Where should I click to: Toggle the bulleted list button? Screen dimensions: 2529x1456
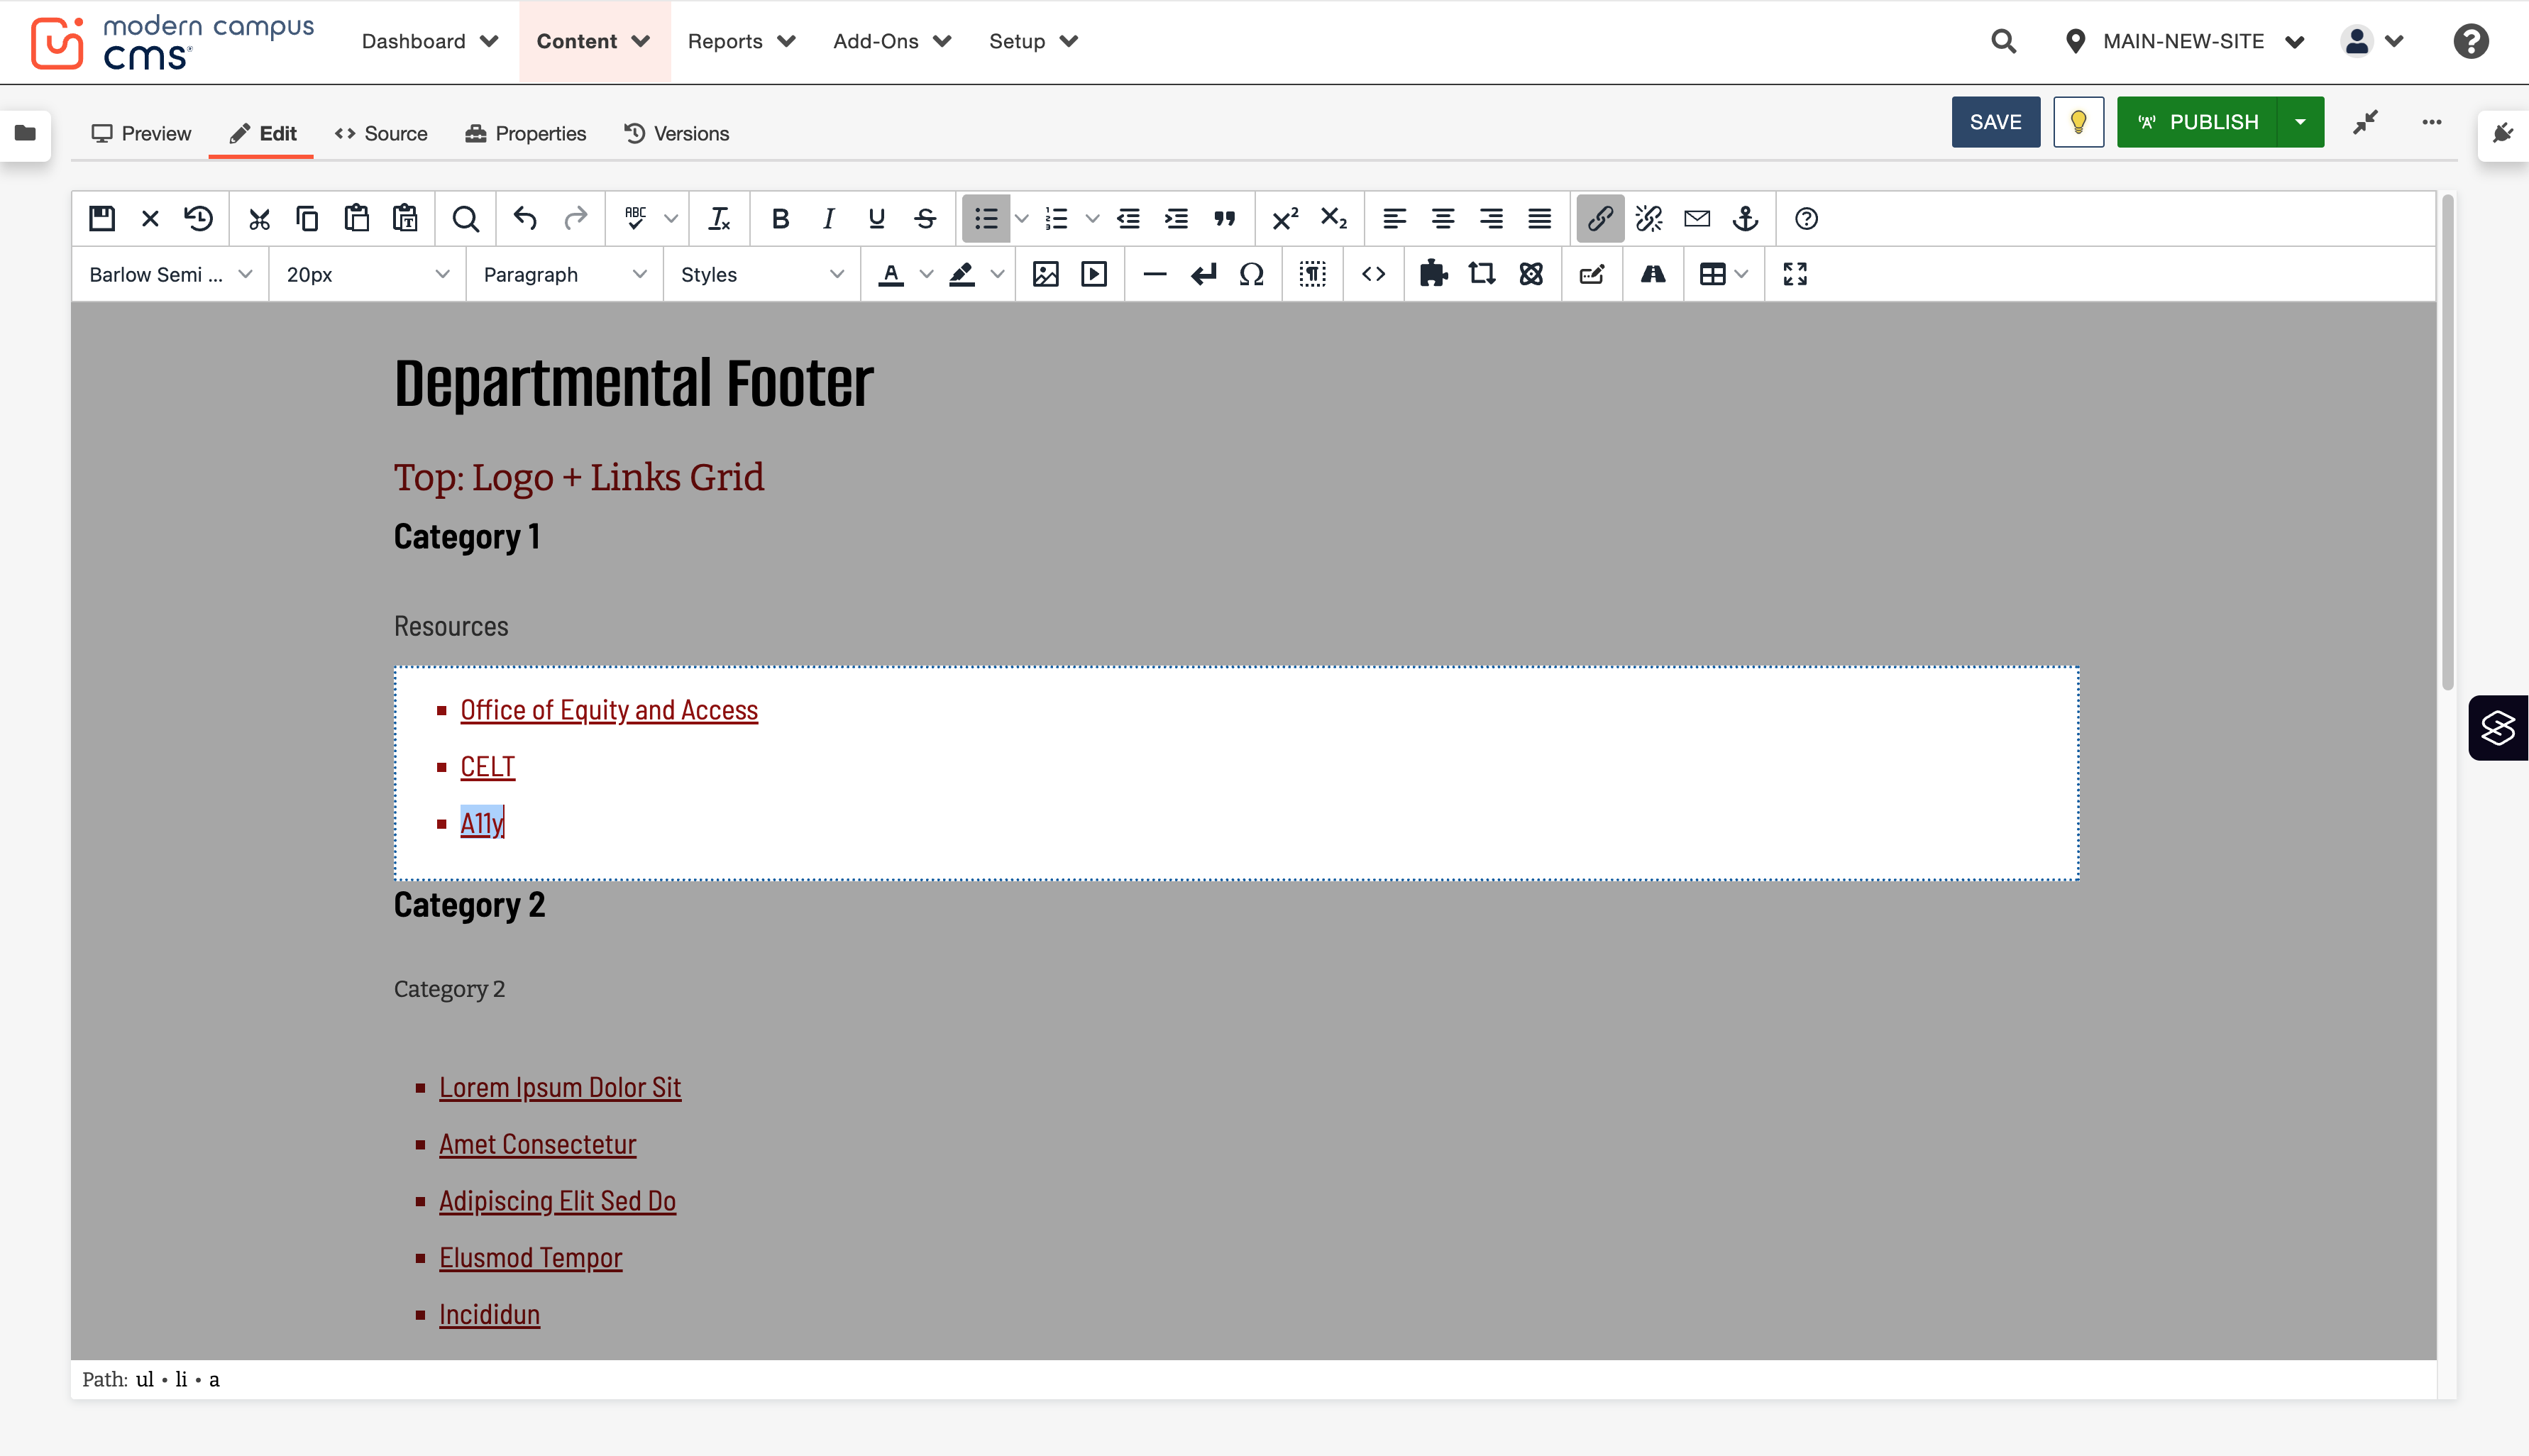coord(986,218)
